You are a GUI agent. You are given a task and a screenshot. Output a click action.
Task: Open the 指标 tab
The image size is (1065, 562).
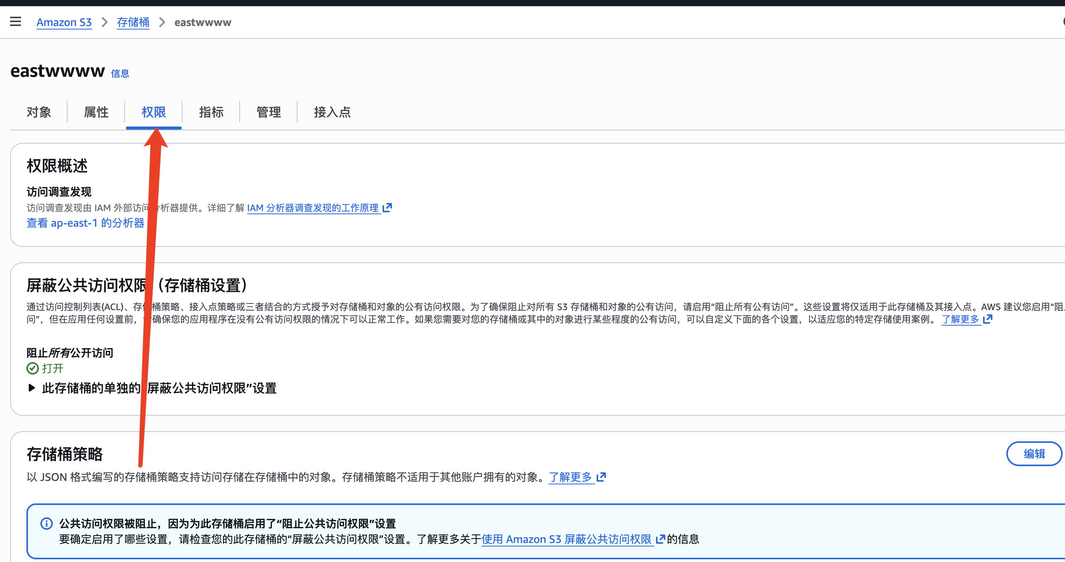point(211,112)
